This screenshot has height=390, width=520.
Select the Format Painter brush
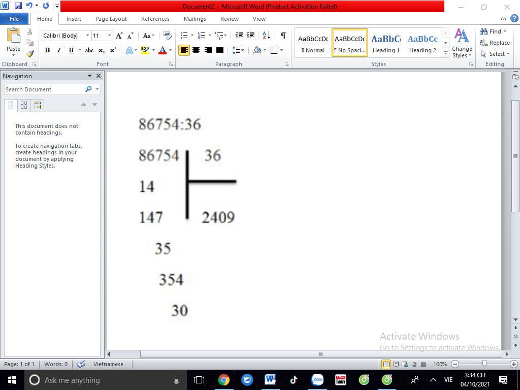tap(30, 53)
